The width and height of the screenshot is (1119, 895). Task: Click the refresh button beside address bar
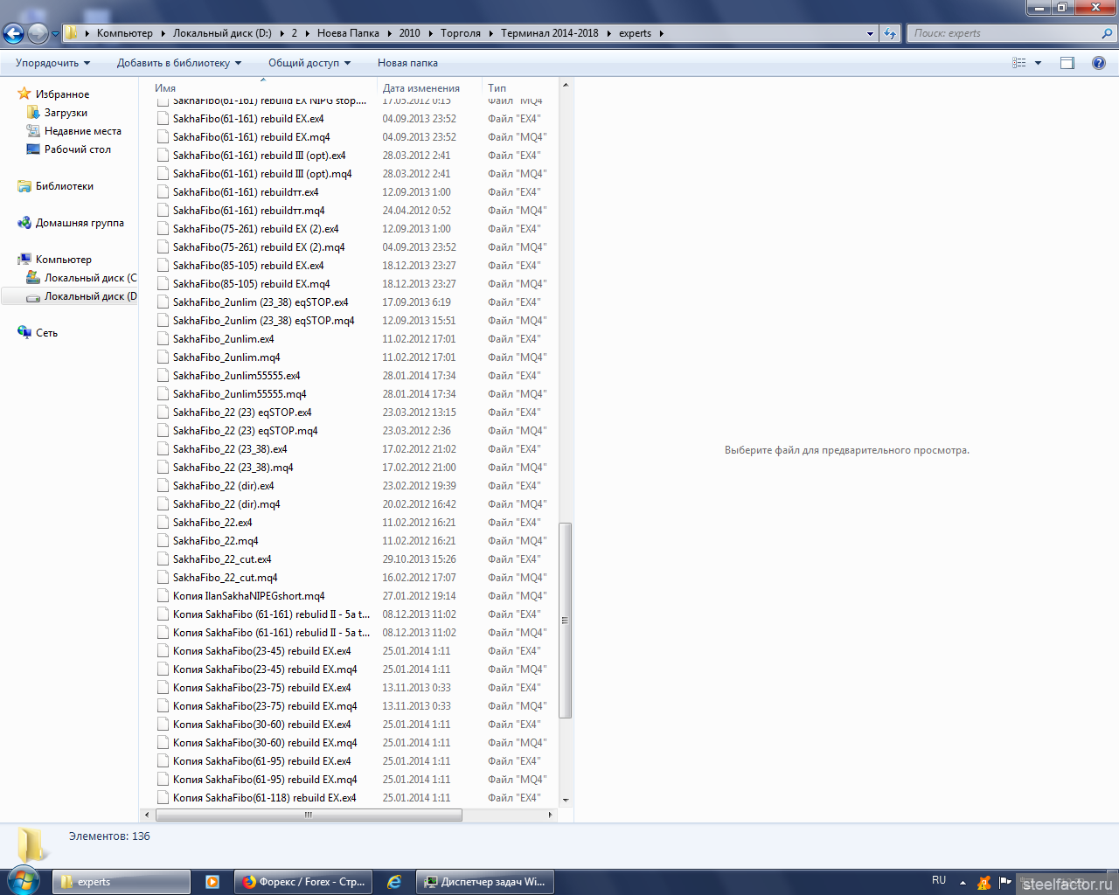click(x=890, y=33)
